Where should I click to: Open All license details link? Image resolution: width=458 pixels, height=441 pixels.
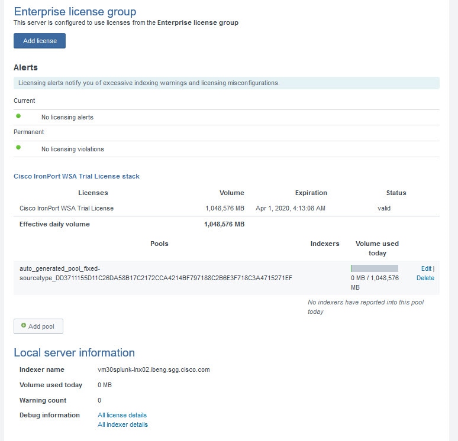pos(122,415)
